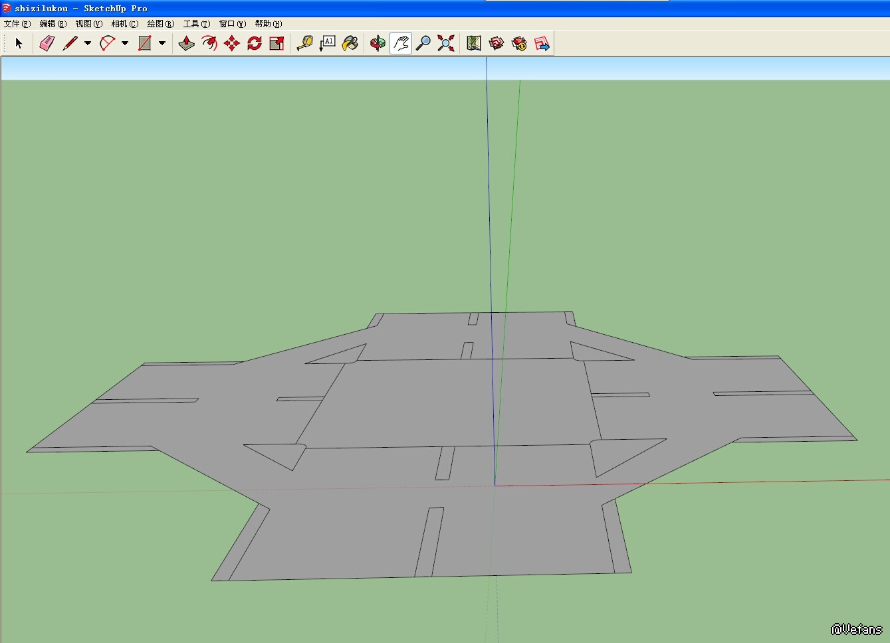Activate the Orbit camera tool

click(378, 43)
